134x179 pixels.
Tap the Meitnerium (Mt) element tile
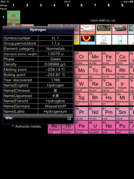pyautogui.click(x=122, y=99)
